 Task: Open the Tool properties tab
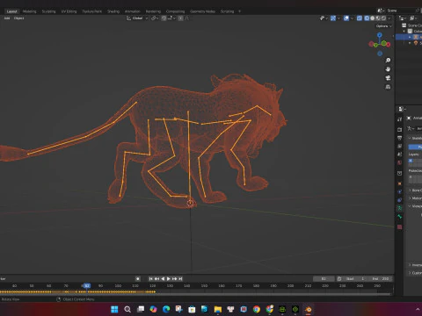pyautogui.click(x=400, y=119)
